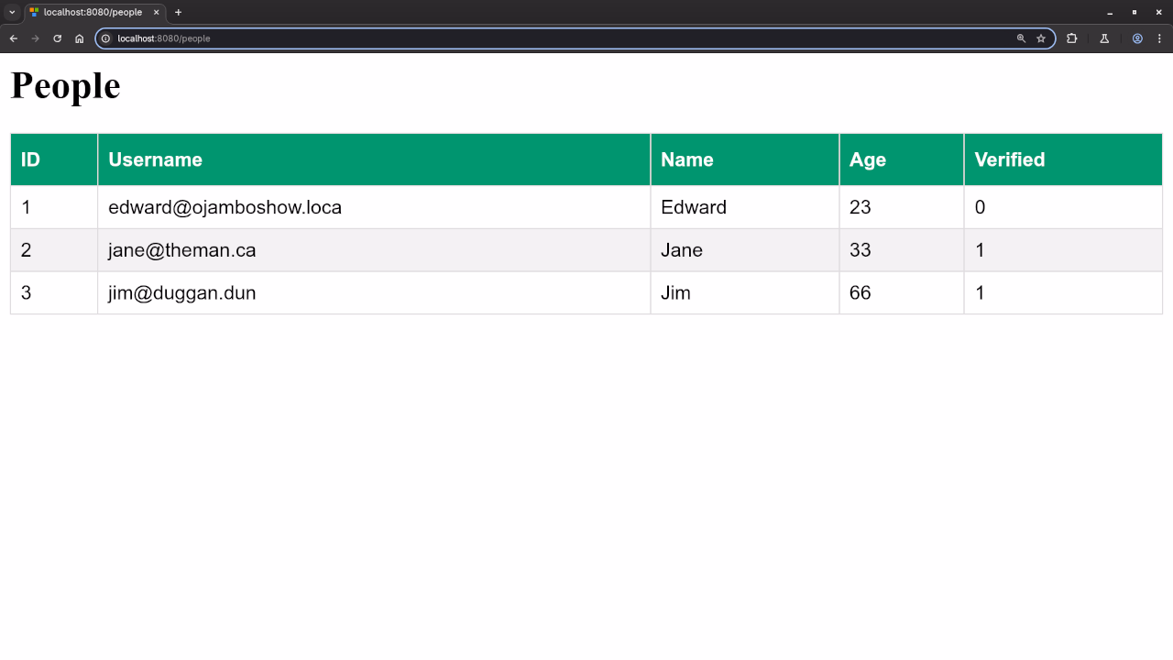Image resolution: width=1173 pixels, height=660 pixels.
Task: Open the Extensions puzzle icon
Action: tap(1072, 38)
